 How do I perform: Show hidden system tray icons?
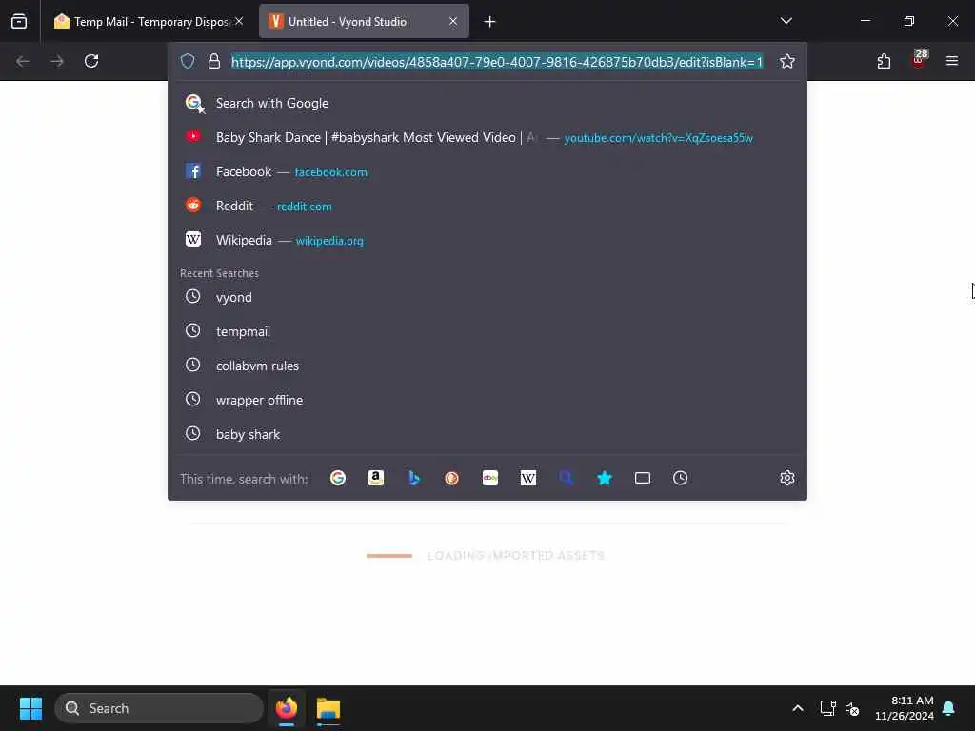coord(798,708)
